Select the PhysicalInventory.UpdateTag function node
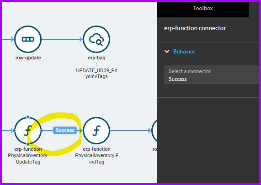The width and height of the screenshot is (261, 185). (x=28, y=131)
